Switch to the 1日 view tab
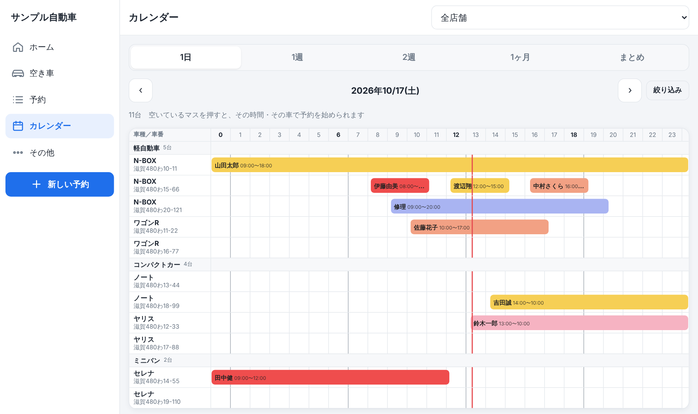698x414 pixels. click(186, 57)
